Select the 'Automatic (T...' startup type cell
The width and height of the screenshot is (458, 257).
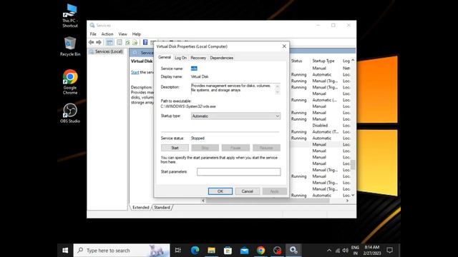[326, 131]
